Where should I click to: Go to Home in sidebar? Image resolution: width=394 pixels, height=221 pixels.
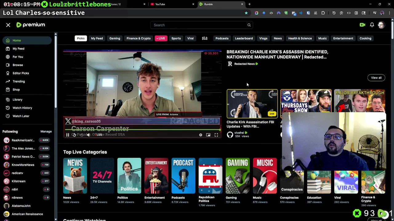[x=27, y=41]
